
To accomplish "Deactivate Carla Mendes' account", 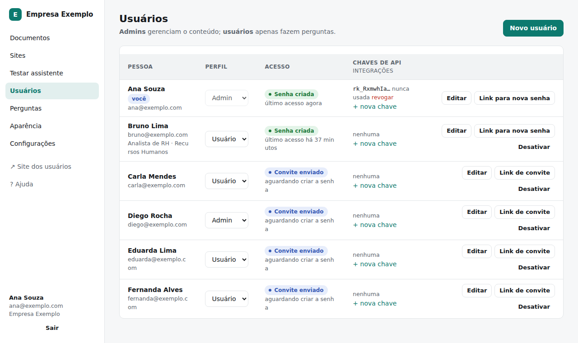I will (x=534, y=189).
